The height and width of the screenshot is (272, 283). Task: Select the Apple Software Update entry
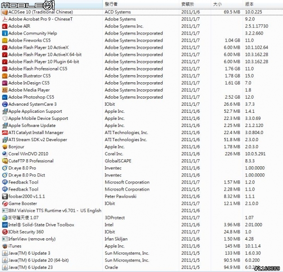tap(32, 126)
